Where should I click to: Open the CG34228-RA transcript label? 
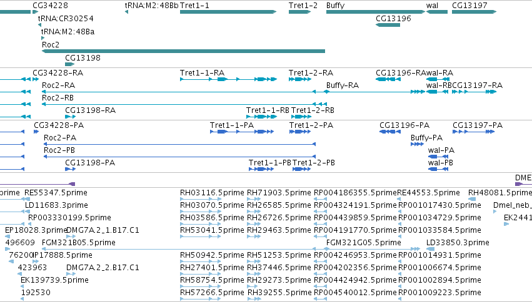click(58, 73)
